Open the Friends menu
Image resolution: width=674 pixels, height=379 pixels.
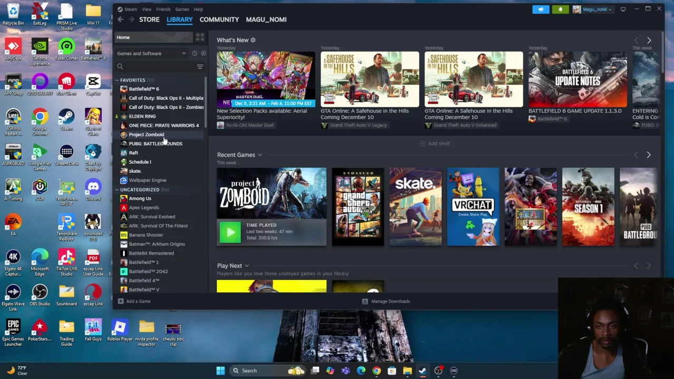163,9
